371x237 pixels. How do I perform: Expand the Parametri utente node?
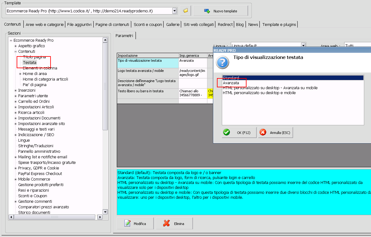click(15, 96)
